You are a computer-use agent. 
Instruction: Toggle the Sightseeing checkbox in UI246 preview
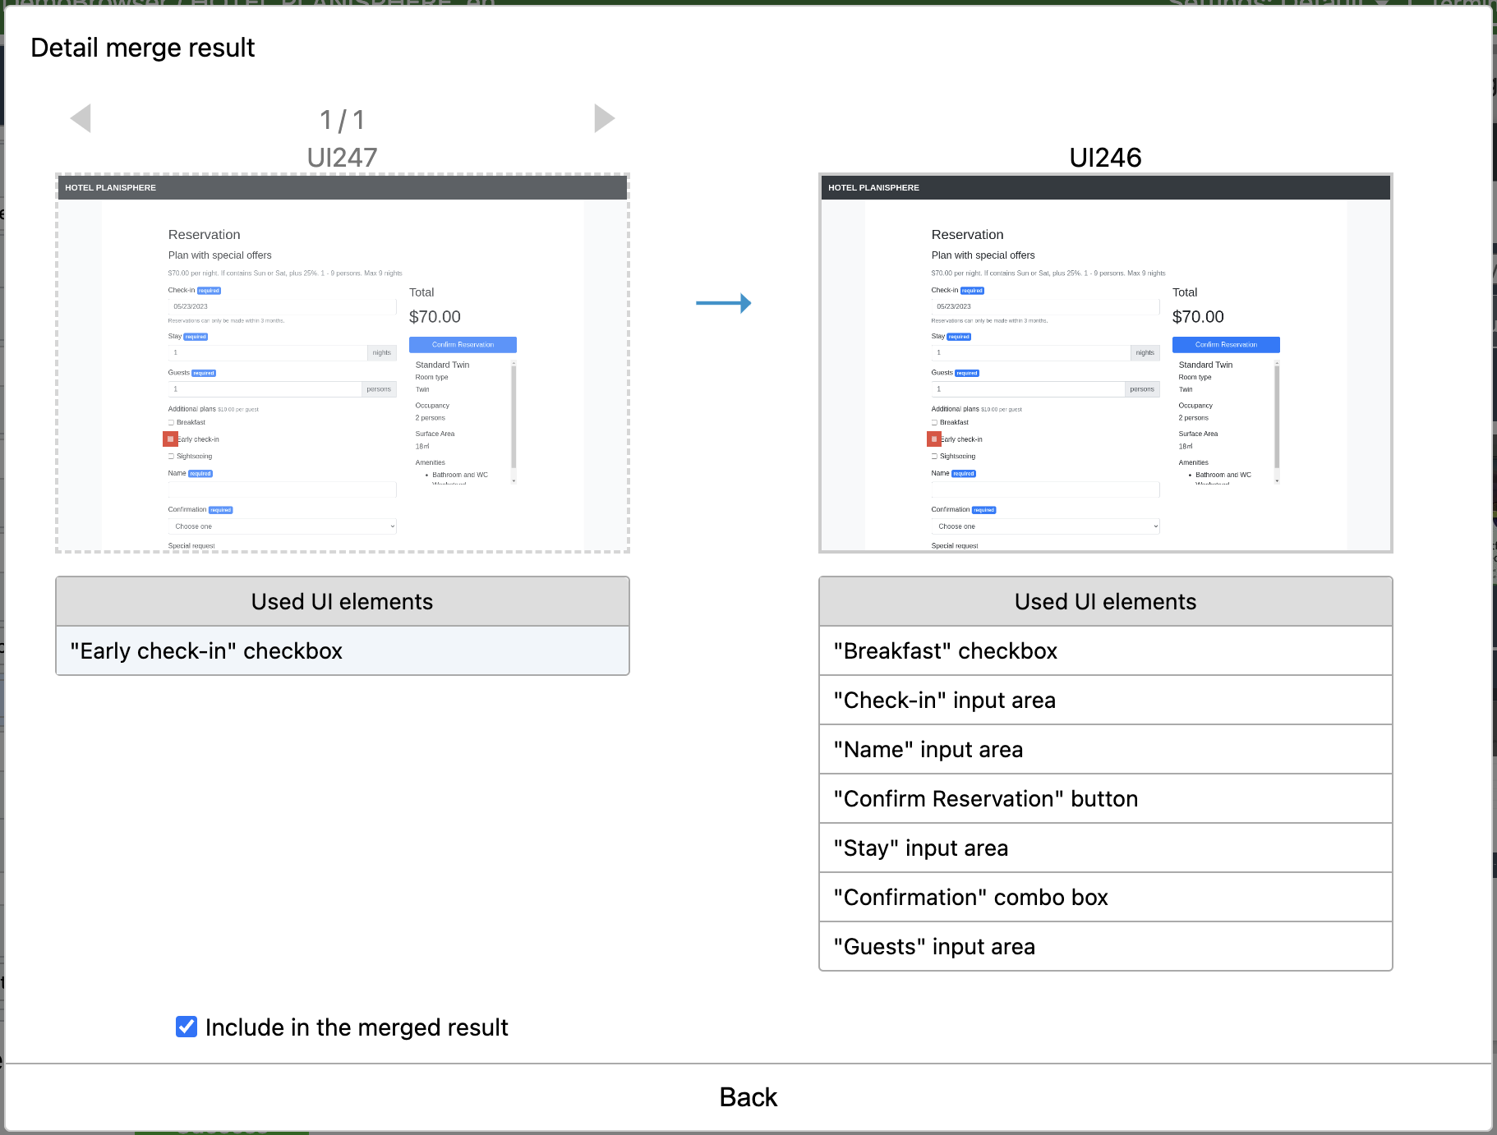934,456
